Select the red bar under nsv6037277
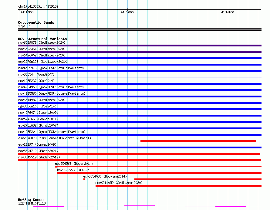This screenshot has height=210, width=270. point(160,173)
